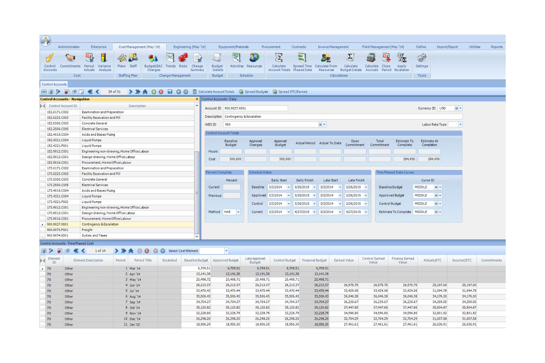Switch to the Administration ribbon tab
This screenshot has height=363, width=545.
(68, 47)
